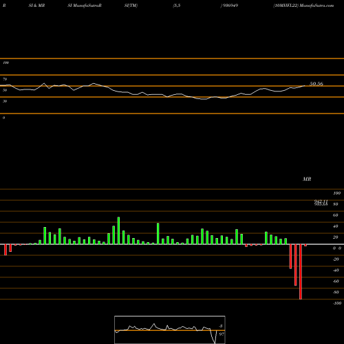Select the '(5,5' parameter text
Image resolution: width=344 pixels, height=344 pixels.
pyautogui.click(x=177, y=6)
